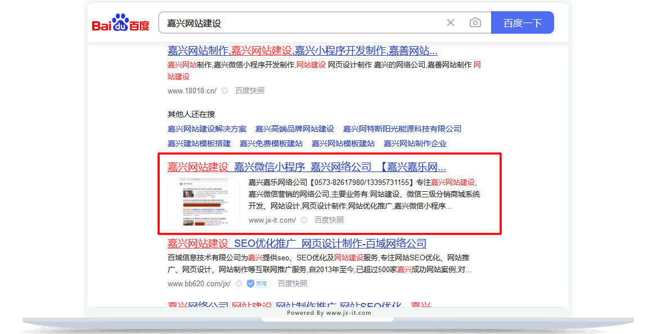Clear the search box with the X icon
The width and height of the screenshot is (661, 334).
pyautogui.click(x=451, y=23)
